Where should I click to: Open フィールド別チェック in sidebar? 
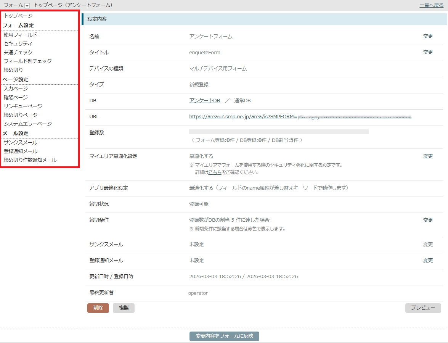coord(28,61)
